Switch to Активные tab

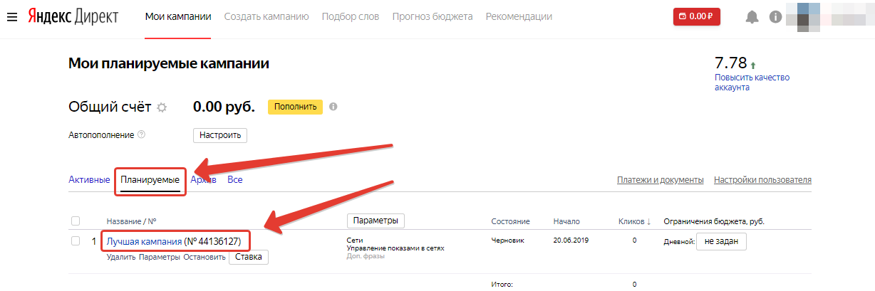tap(89, 179)
